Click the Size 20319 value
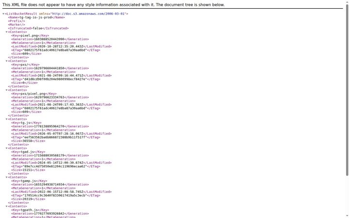Image resolution: width=349 pixels, height=218 pixels. click(x=27, y=199)
